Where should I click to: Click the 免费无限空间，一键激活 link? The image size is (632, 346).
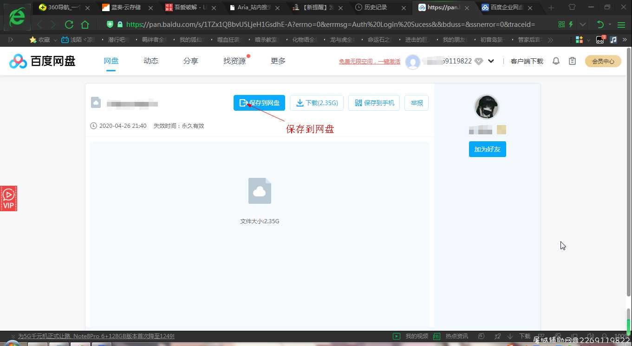[x=370, y=61]
